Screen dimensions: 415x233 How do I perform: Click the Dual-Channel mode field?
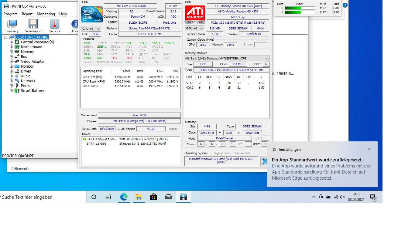coord(225,138)
